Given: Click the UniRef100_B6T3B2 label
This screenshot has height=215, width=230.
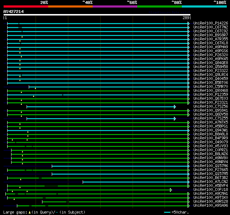Looking at the screenshot, I should pos(211,178).
